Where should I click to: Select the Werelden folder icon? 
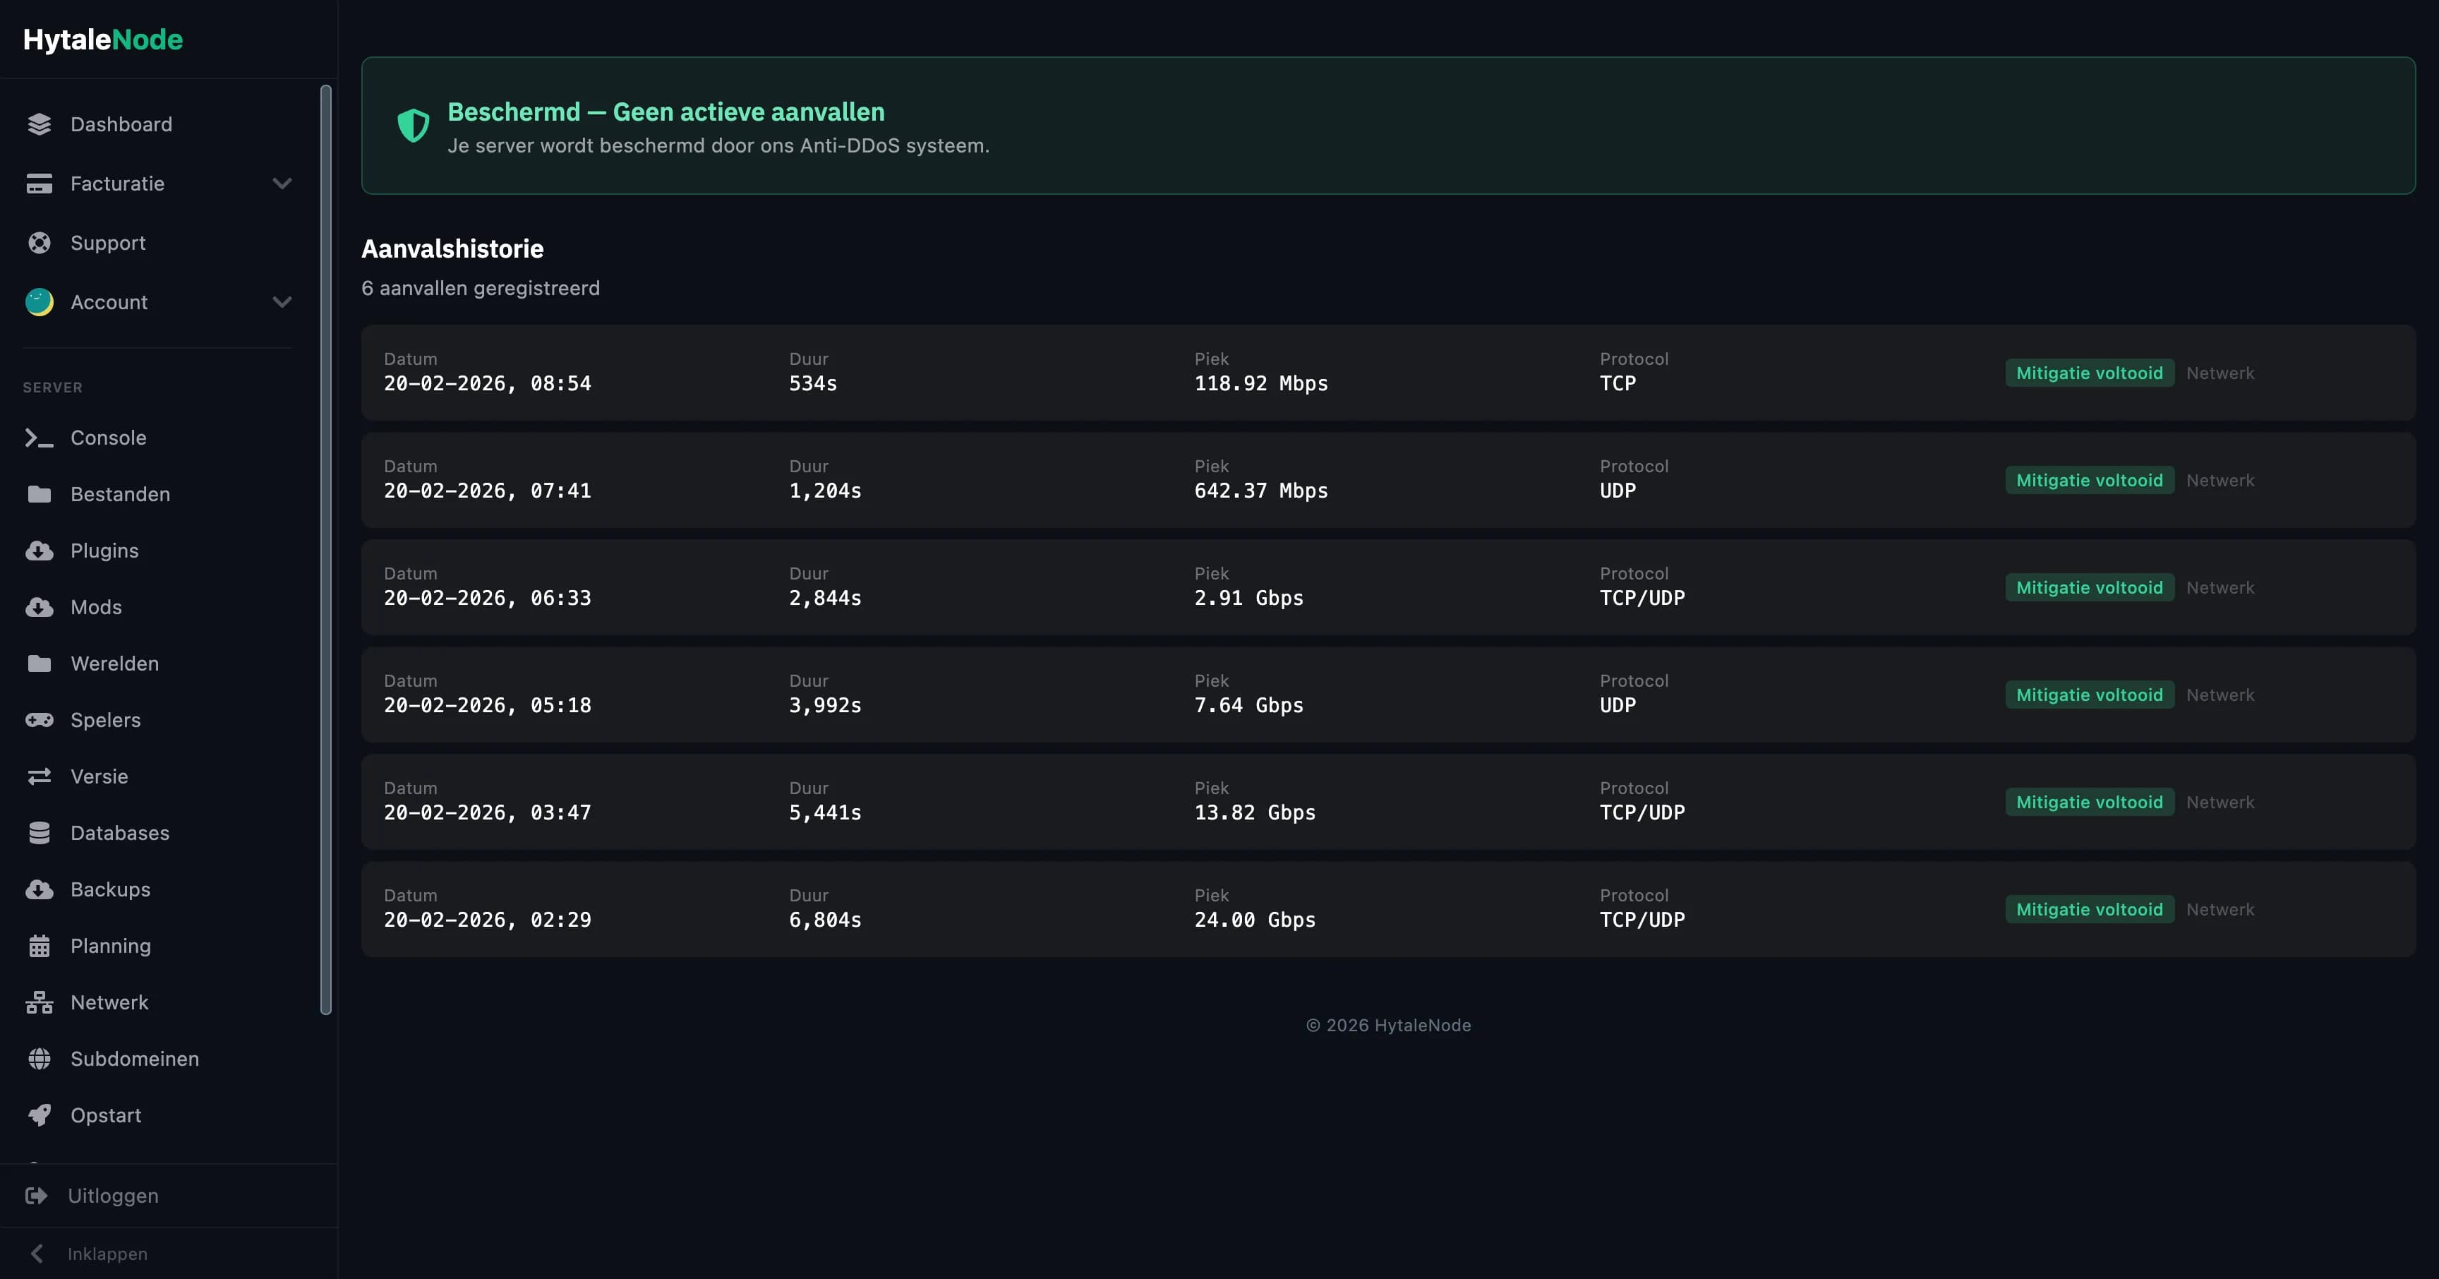(39, 663)
